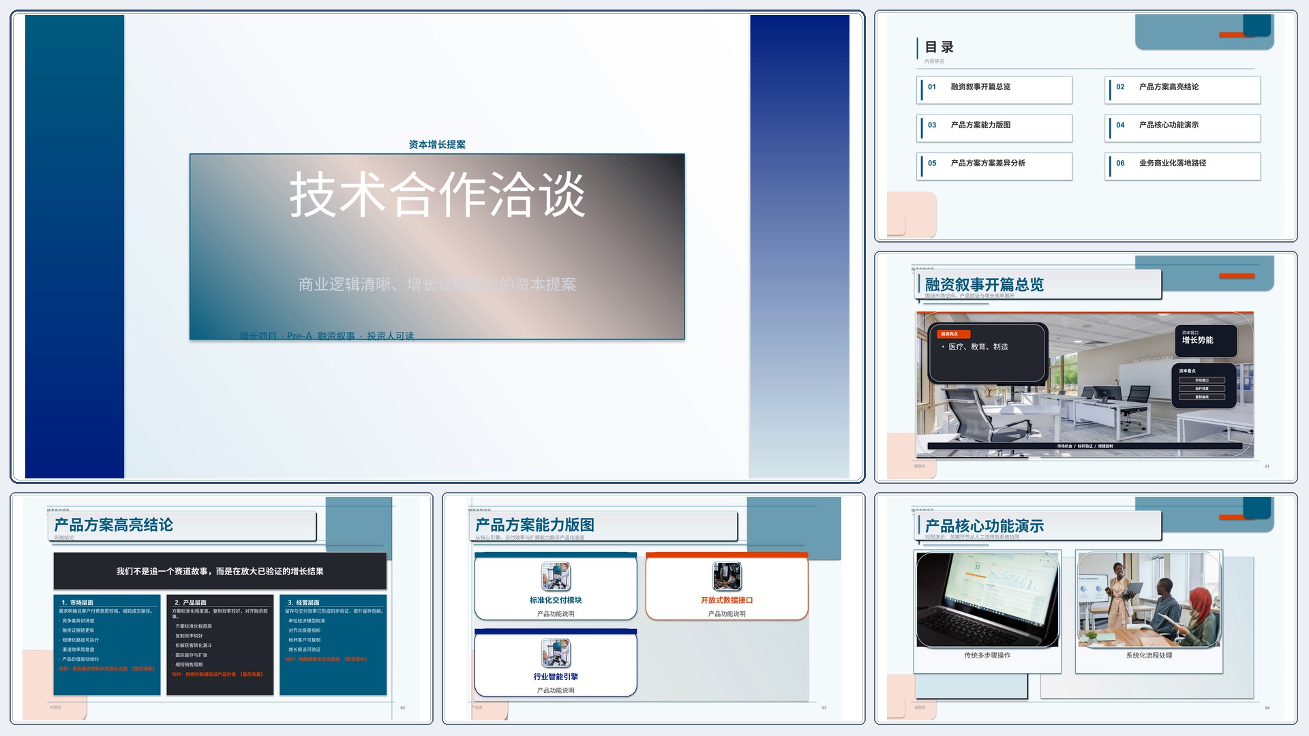Click the 系统化流程处理 caption
The height and width of the screenshot is (736, 1309).
click(1149, 656)
